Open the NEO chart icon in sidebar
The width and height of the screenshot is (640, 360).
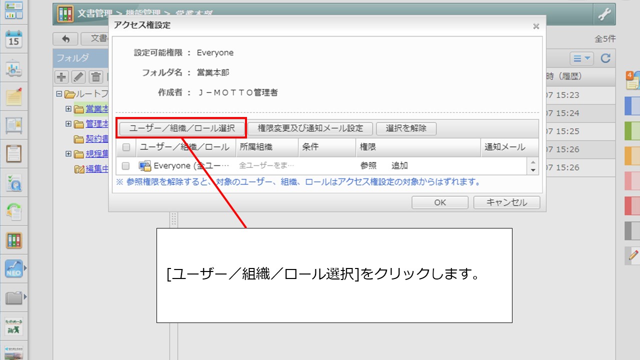point(13,269)
